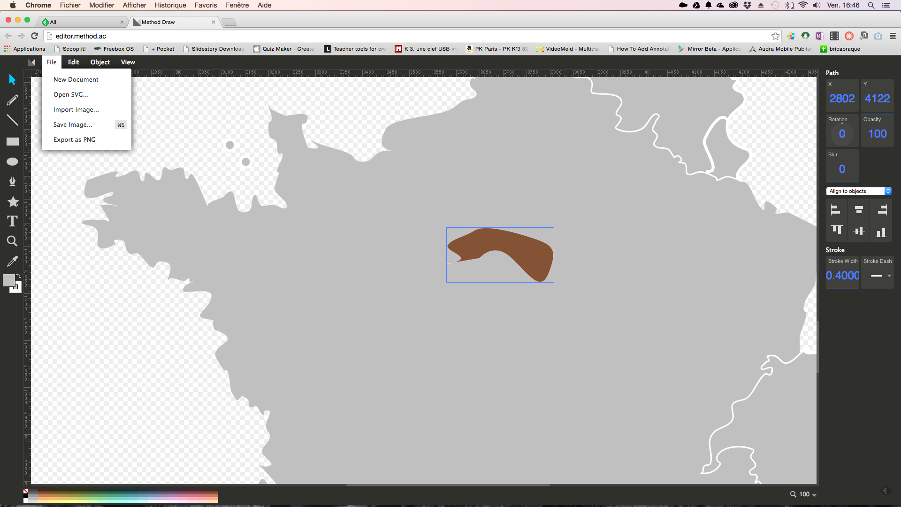Align objects to vertical middle

pyautogui.click(x=859, y=231)
